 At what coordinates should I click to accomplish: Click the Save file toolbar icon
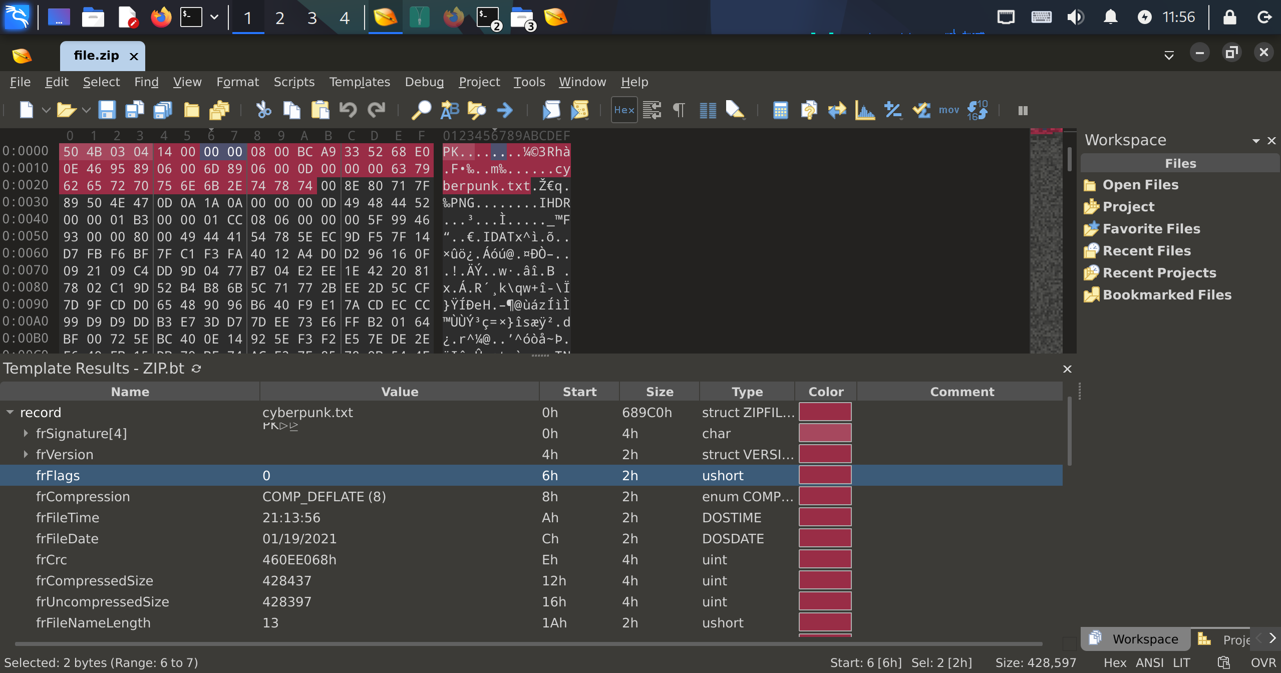pyautogui.click(x=107, y=110)
